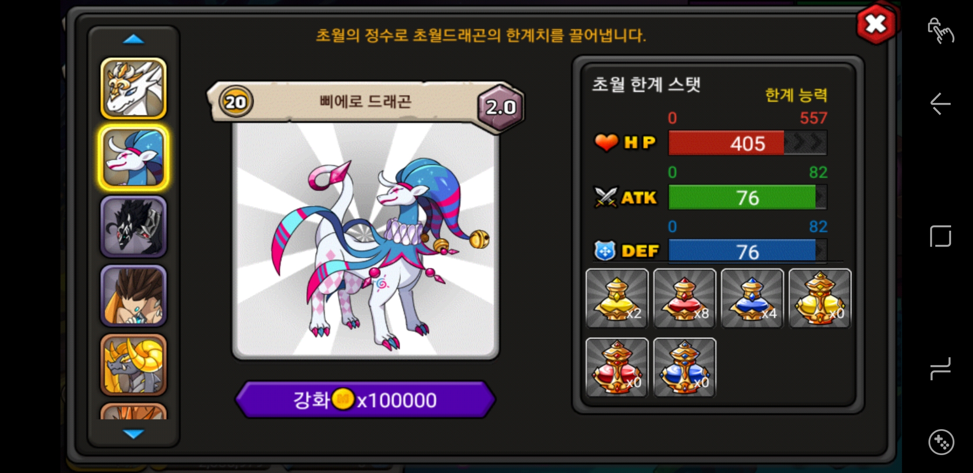
Task: Select the large blue ornate potion x0
Action: pyautogui.click(x=685, y=367)
